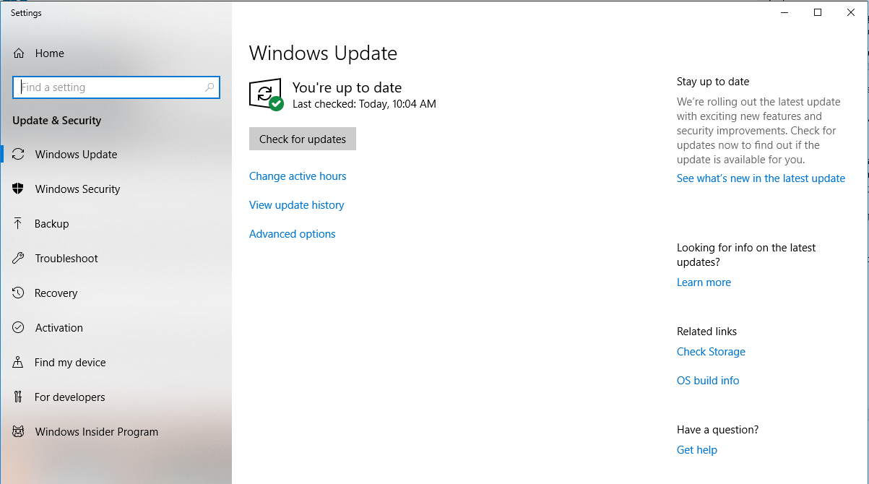869x484 pixels.
Task: Open Change active hours link
Action: point(298,176)
